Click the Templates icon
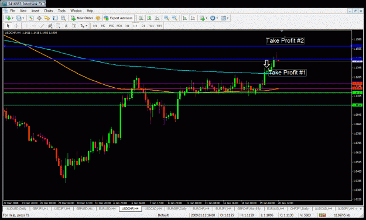The height and width of the screenshot is (220, 366). (x=223, y=18)
